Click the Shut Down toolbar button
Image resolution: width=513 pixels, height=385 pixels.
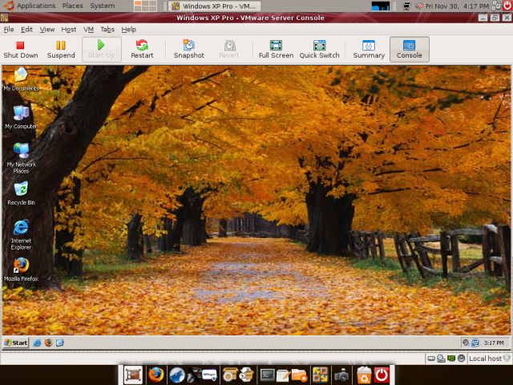(21, 50)
